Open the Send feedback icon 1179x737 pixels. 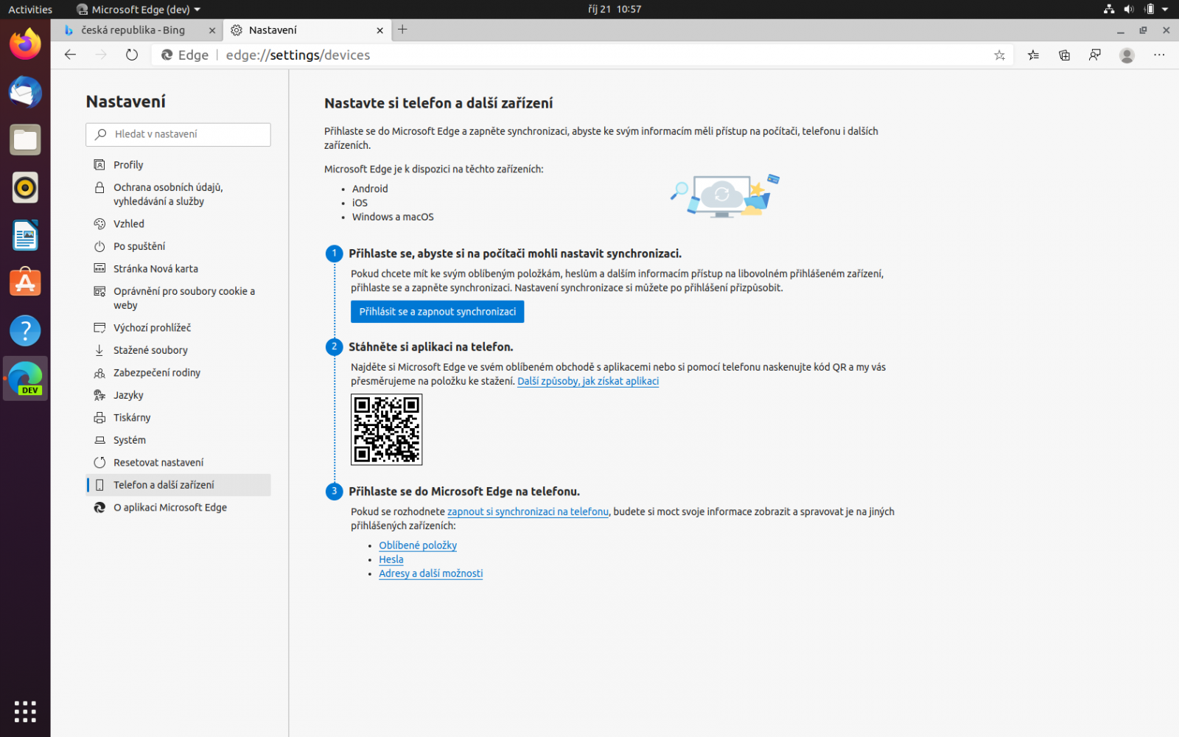pos(1095,55)
